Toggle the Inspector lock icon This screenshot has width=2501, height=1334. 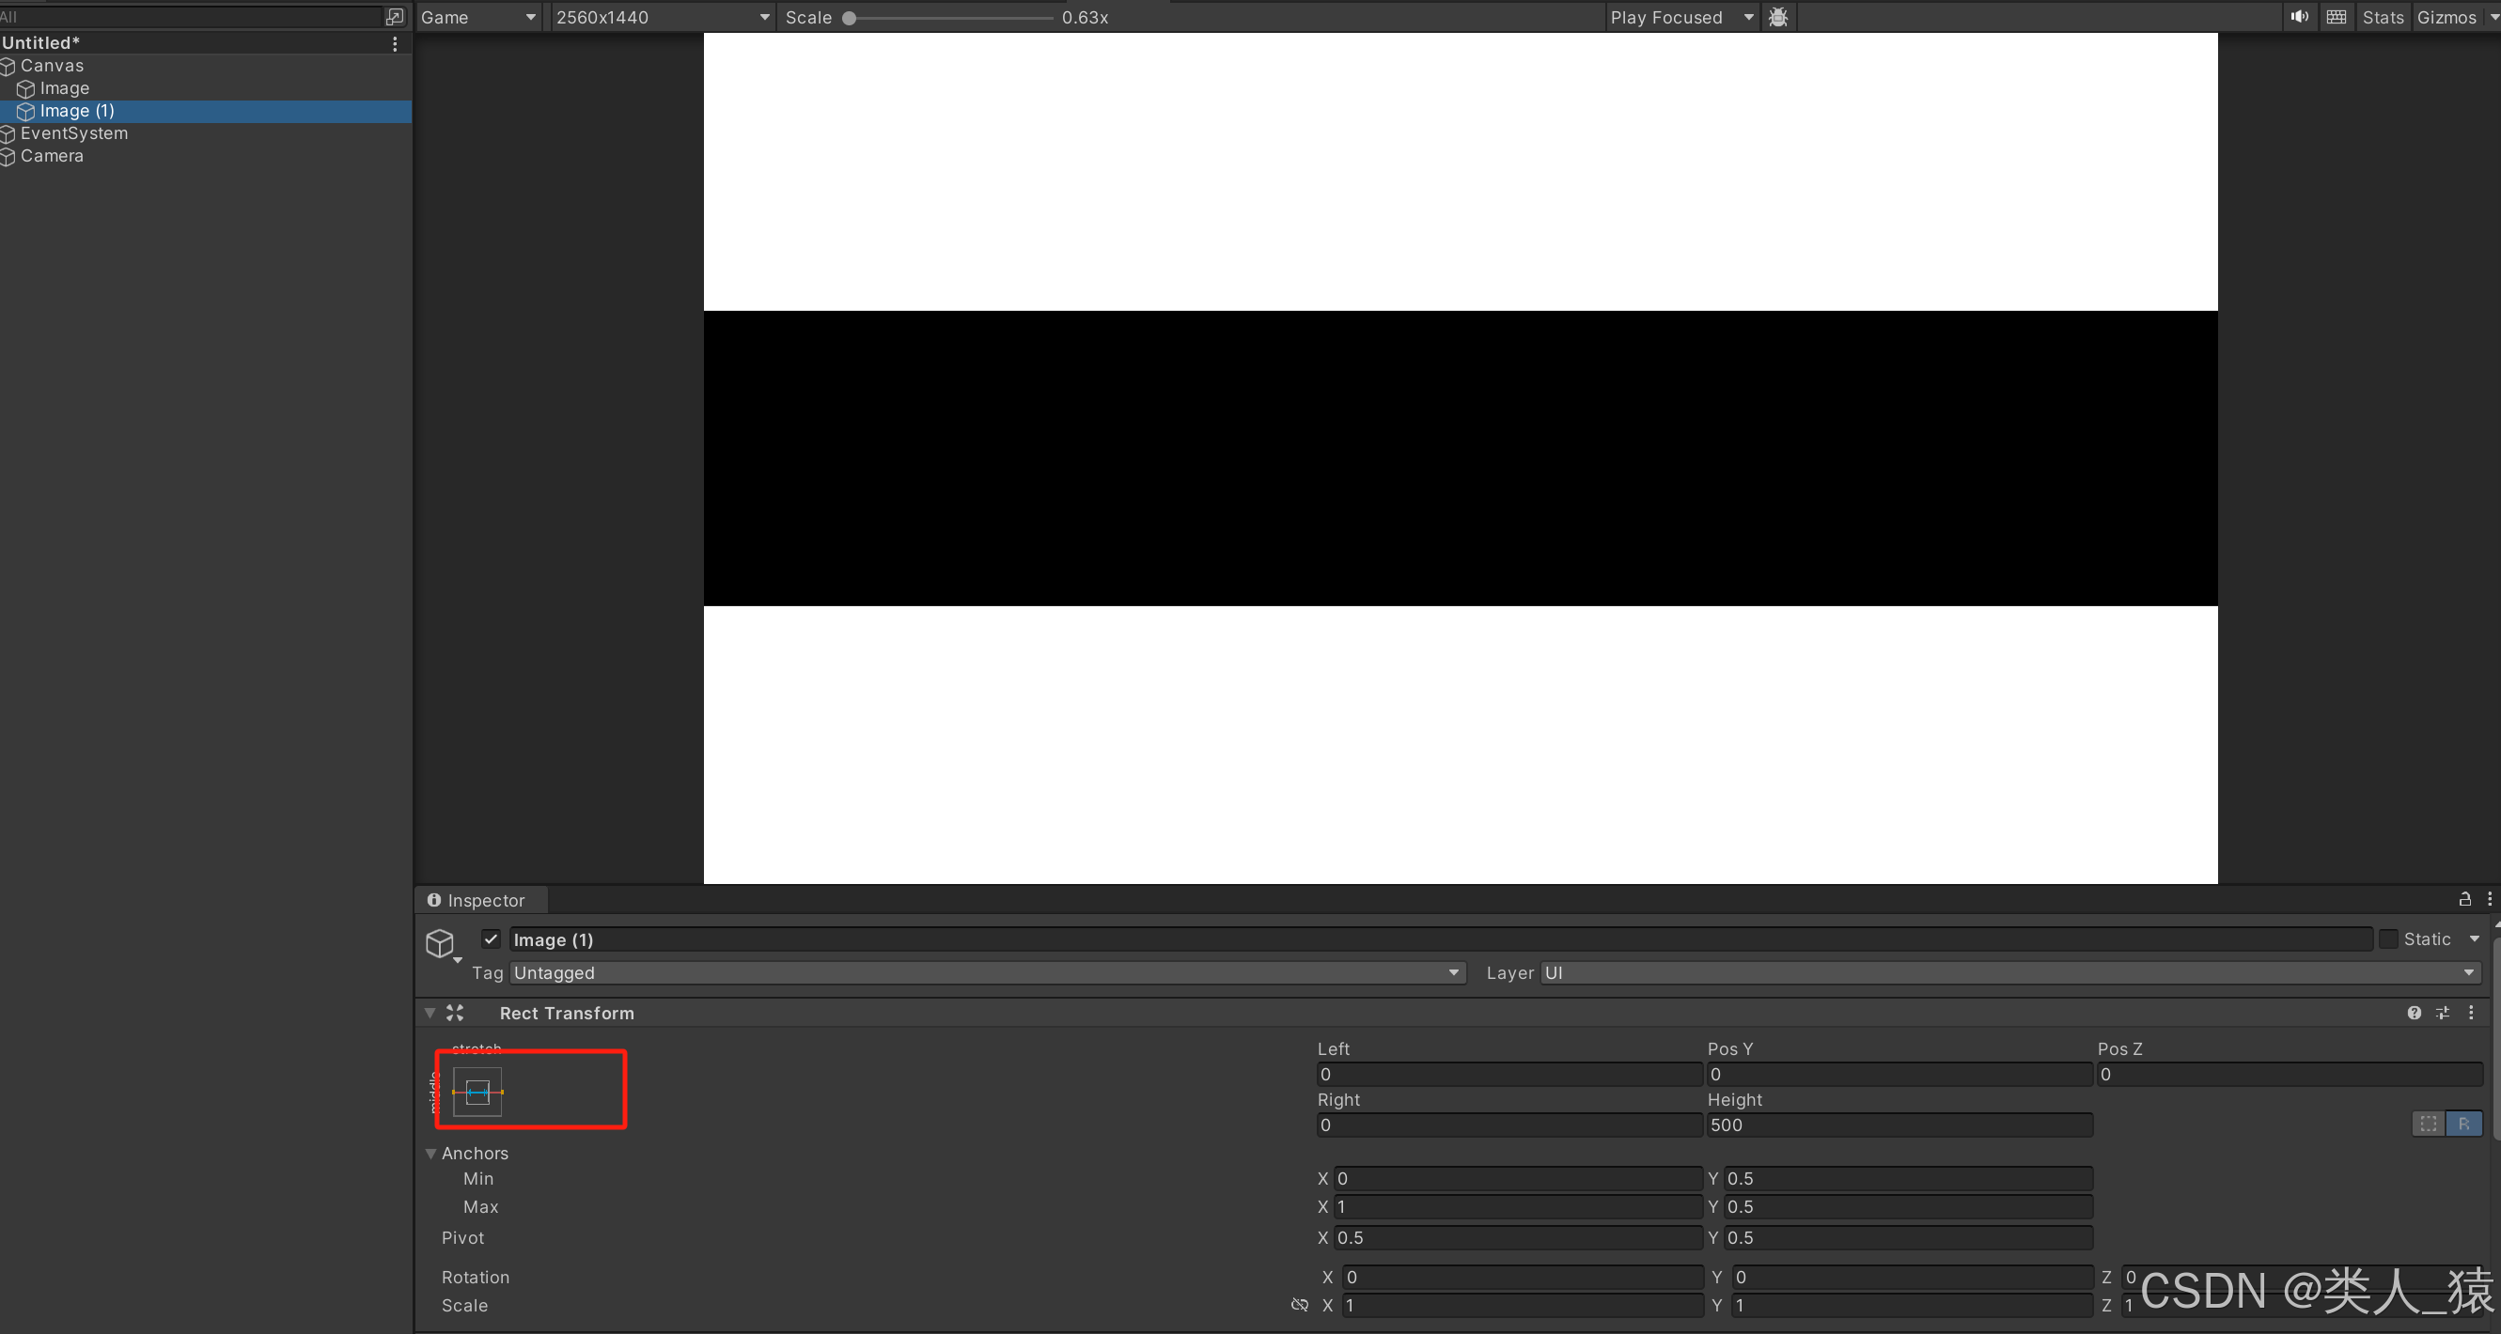click(2464, 899)
